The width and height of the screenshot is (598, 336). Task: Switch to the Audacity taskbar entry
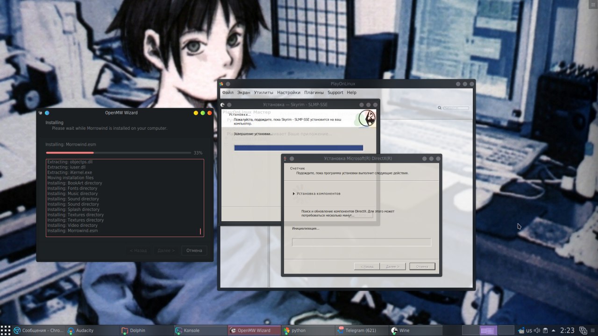(x=93, y=330)
